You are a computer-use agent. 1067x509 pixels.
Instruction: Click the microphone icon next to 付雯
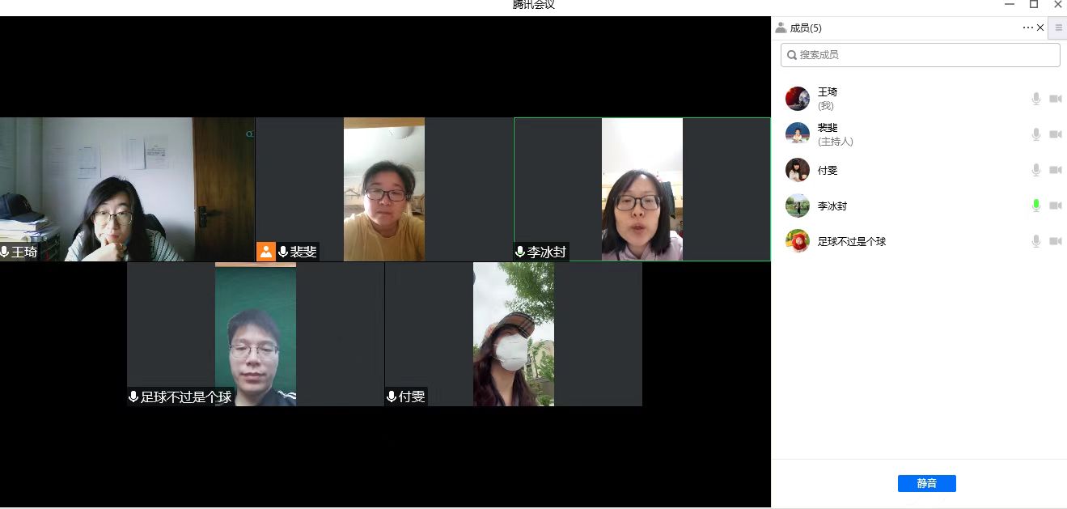[x=1035, y=170]
